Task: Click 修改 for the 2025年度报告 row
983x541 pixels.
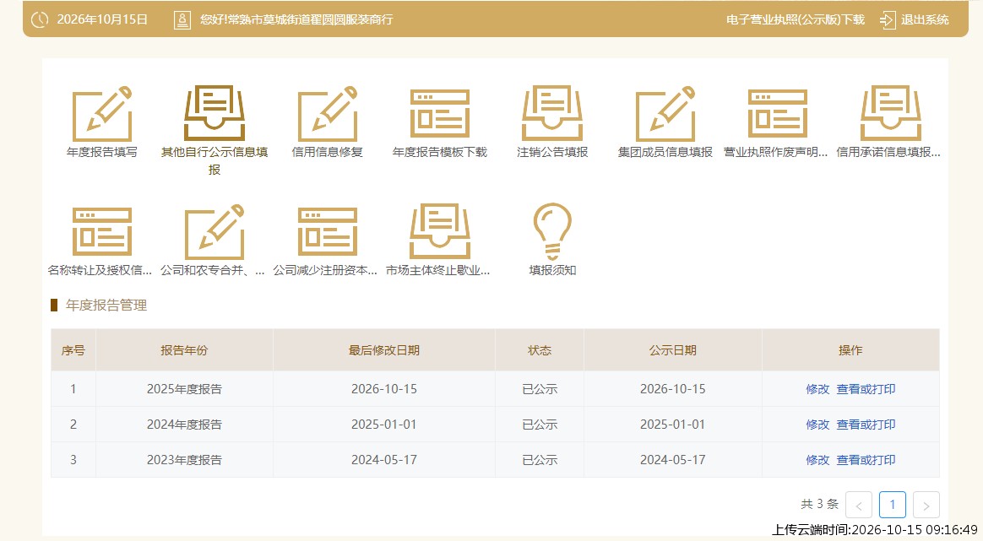Action: 817,389
